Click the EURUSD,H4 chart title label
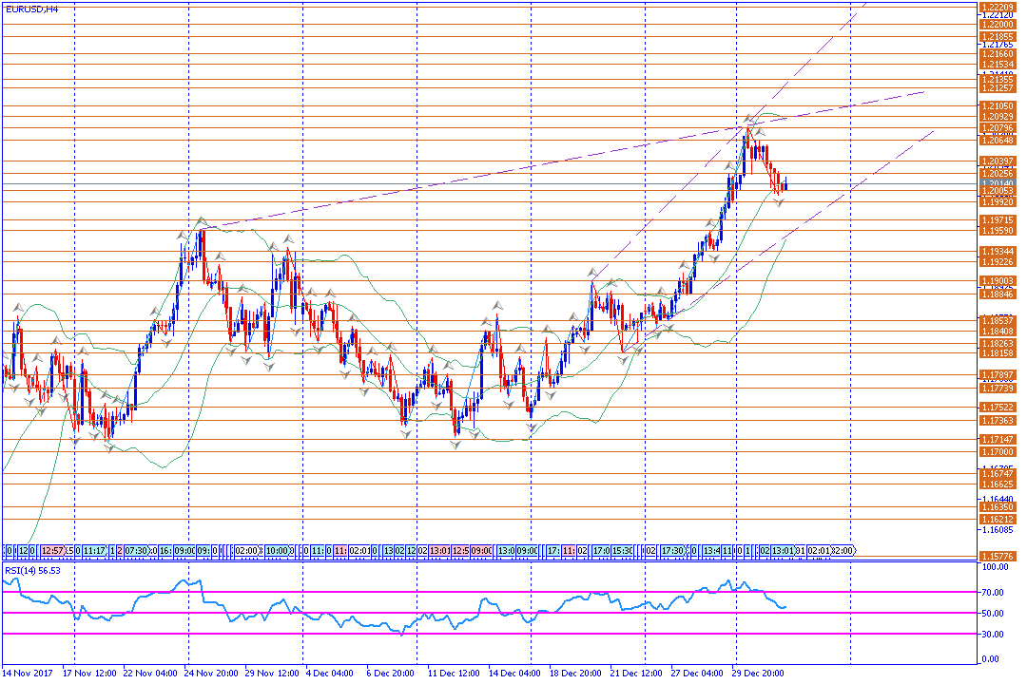The height and width of the screenshot is (684, 1027). coord(30,9)
